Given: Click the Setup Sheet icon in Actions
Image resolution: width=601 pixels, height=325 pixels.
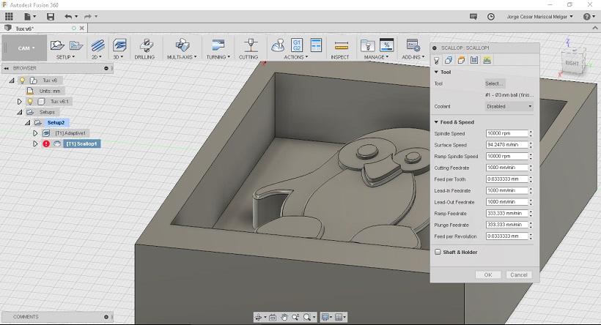Looking at the screenshot, I should [x=316, y=45].
